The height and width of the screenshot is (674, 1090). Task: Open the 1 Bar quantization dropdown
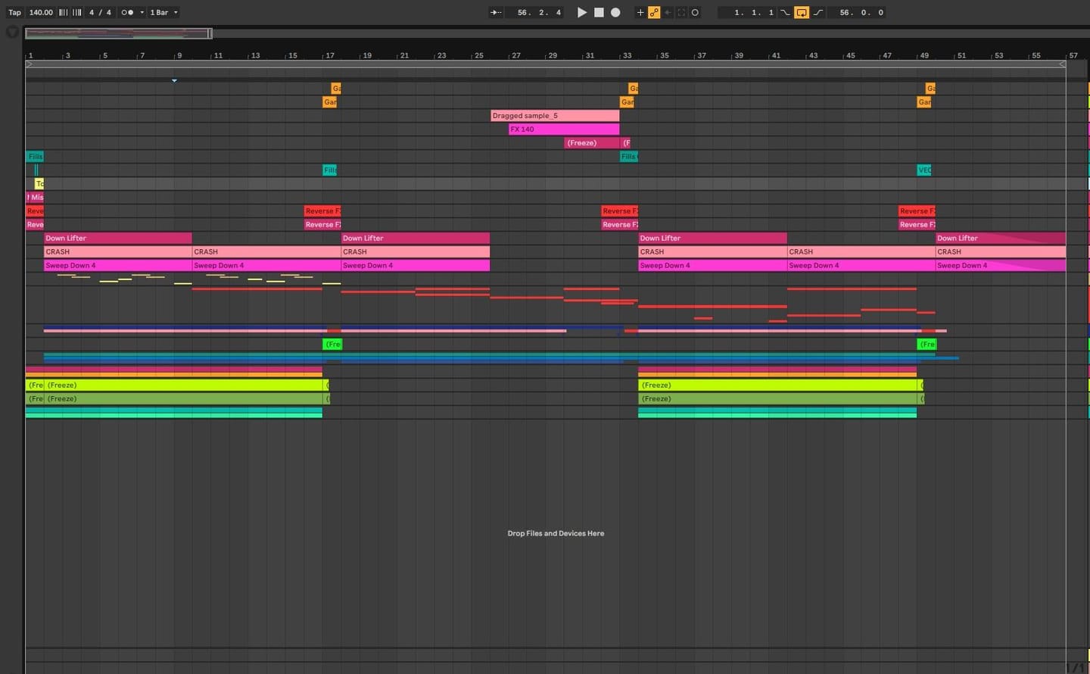pyautogui.click(x=163, y=12)
